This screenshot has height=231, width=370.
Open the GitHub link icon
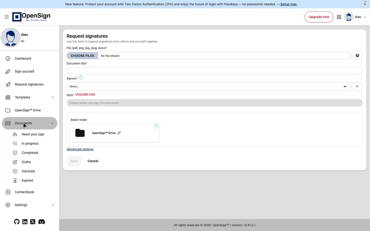16,222
